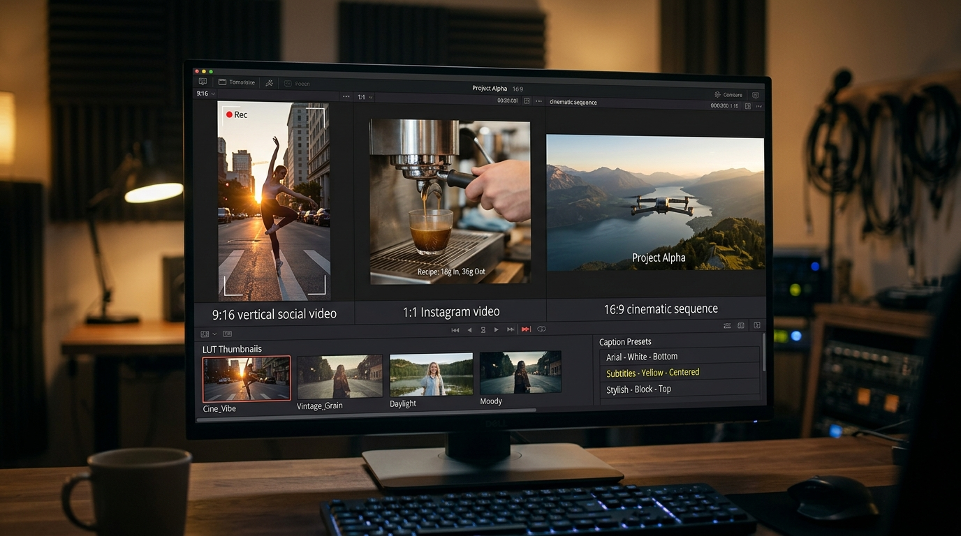Click the Project Alpha title overlay on drone video
The image size is (961, 536).
[x=659, y=258]
